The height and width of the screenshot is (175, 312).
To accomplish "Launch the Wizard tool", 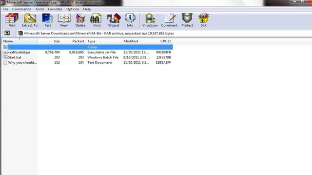I will [x=114, y=20].
